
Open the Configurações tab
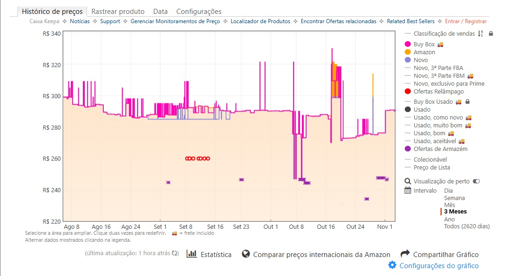[x=199, y=12]
